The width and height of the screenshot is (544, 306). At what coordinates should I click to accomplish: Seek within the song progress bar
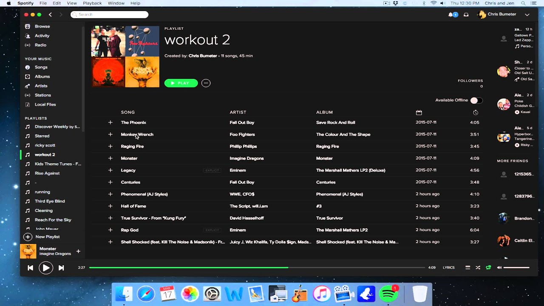pyautogui.click(x=257, y=268)
